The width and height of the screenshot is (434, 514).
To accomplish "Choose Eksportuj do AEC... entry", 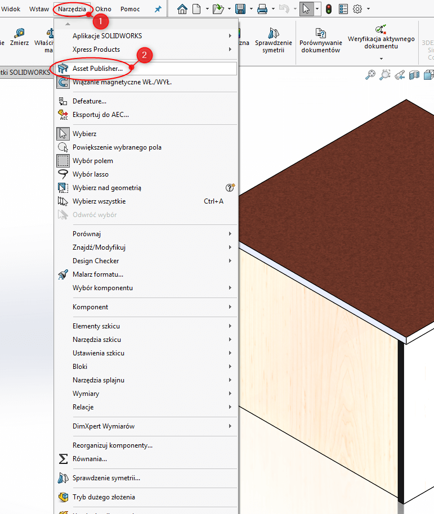I will (x=146, y=114).
